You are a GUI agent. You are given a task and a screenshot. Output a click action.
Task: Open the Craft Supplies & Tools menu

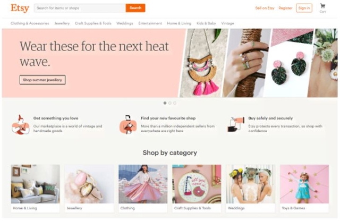pos(93,23)
